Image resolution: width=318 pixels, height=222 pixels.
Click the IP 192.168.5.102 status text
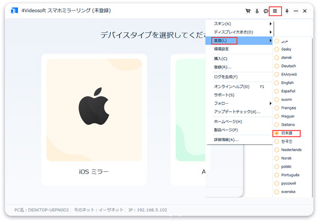pos(148,210)
